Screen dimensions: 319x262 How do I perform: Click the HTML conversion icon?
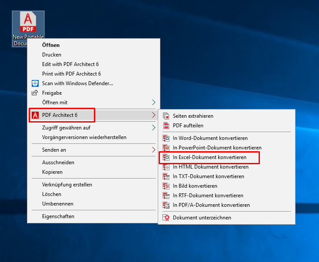[166, 167]
